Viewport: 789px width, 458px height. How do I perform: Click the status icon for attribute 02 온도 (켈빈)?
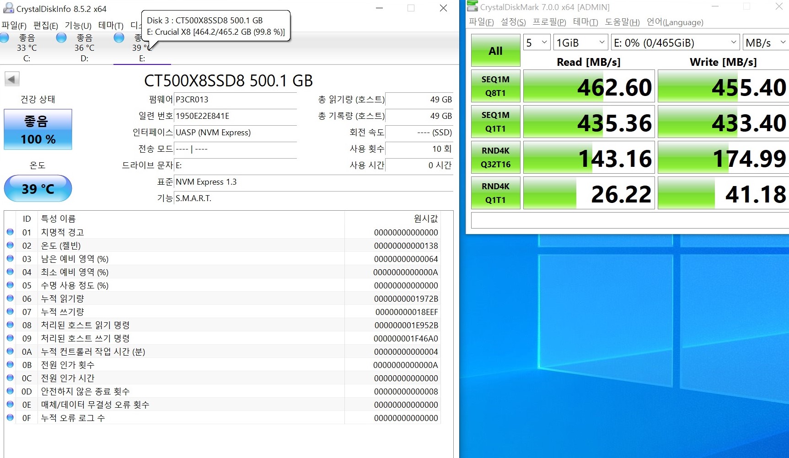(10, 245)
